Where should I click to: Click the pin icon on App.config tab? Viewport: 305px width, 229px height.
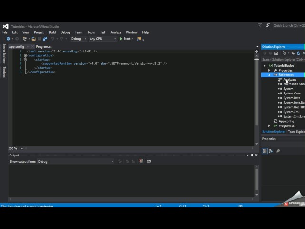28,47
